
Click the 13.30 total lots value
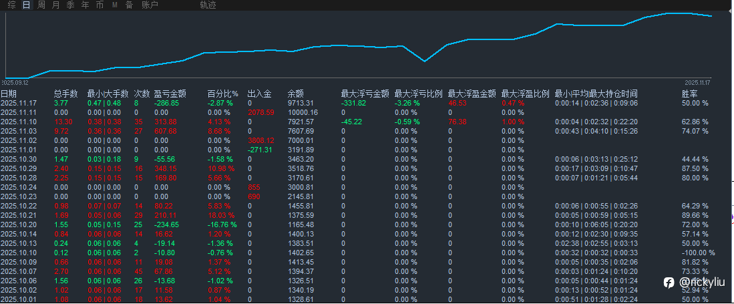click(63, 122)
